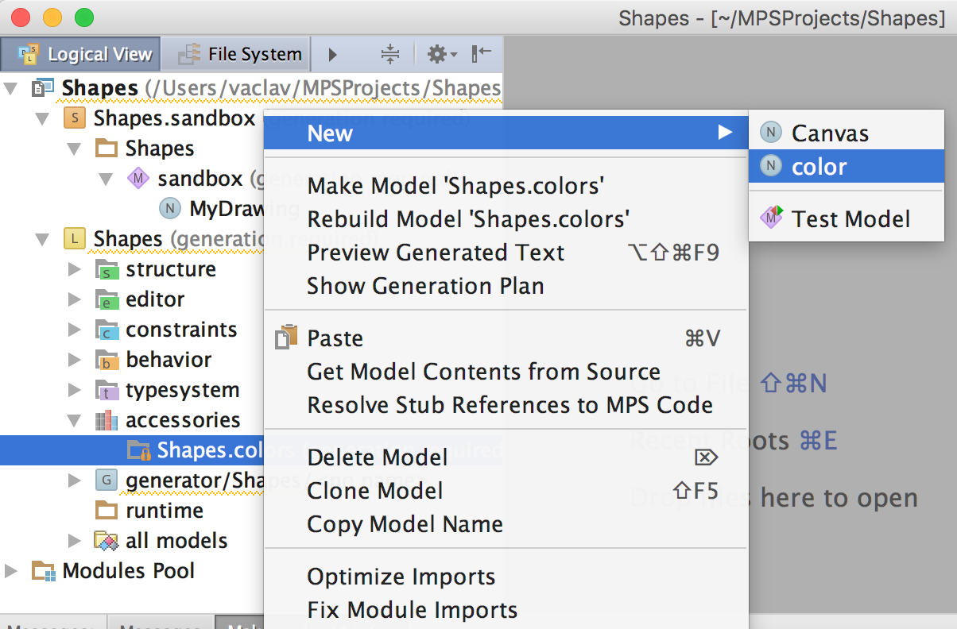
Task: Expand the Modules Pool node
Action: (x=11, y=571)
